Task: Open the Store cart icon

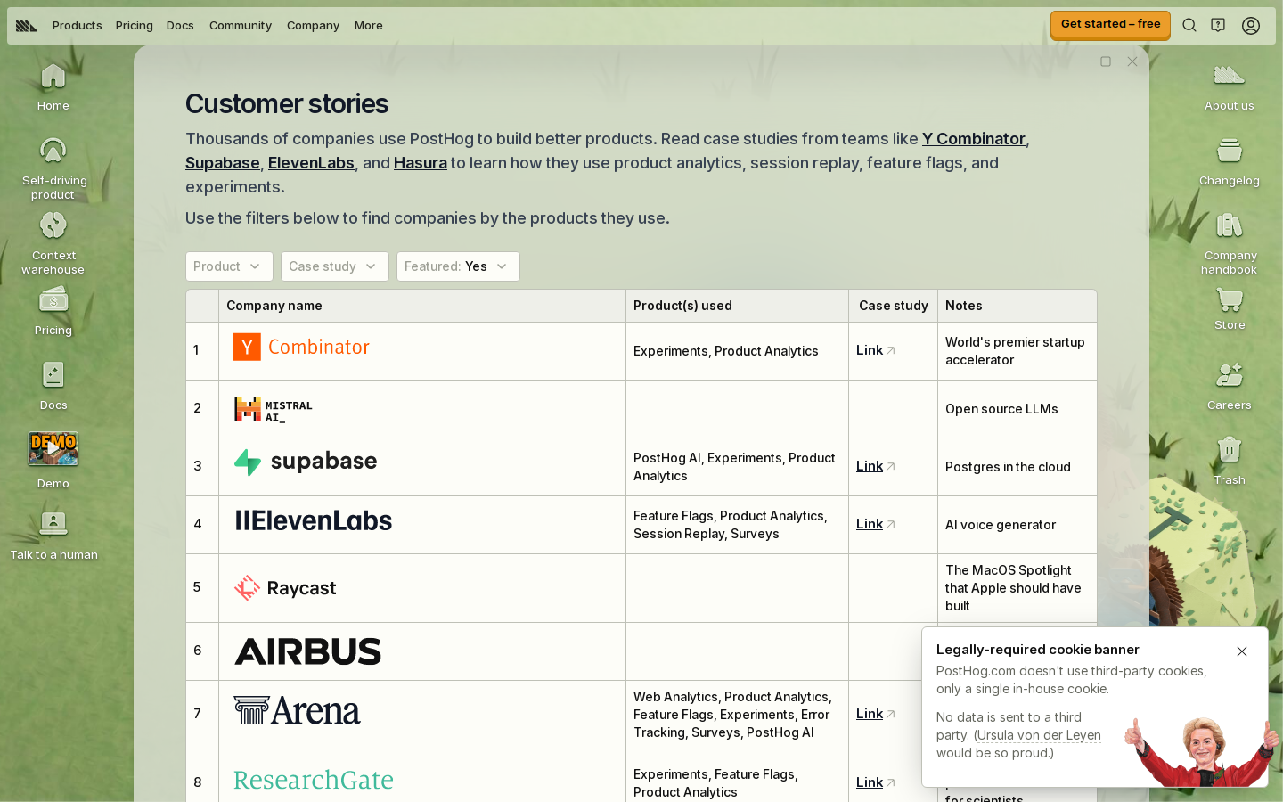Action: (x=1230, y=307)
